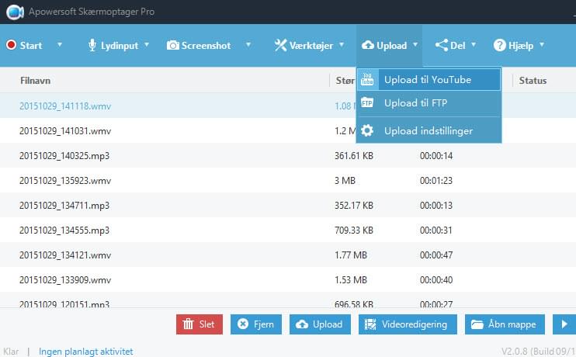Image resolution: width=576 pixels, height=357 pixels.
Task: Click the V2.0.8 build version text
Action: coord(539,352)
